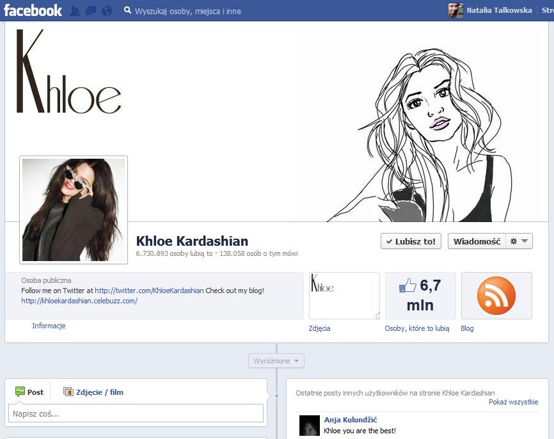The width and height of the screenshot is (554, 439).
Task: Open the twitter.com/KhloeKardashian link
Action: point(149,291)
